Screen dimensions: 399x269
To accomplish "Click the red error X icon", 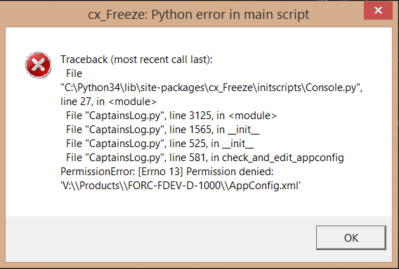I will click(39, 65).
